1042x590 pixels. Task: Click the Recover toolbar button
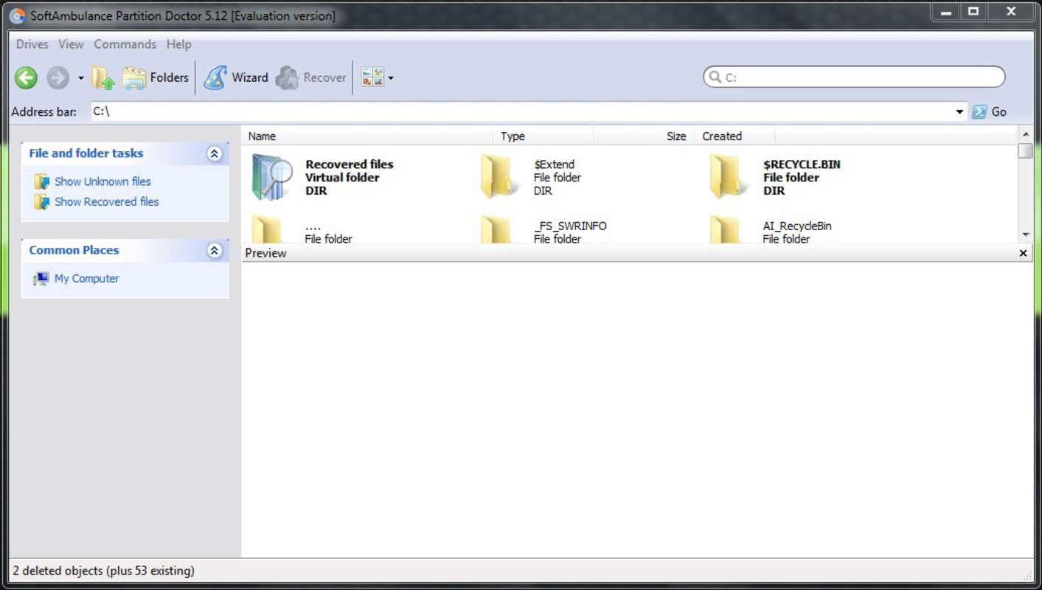[x=310, y=77]
